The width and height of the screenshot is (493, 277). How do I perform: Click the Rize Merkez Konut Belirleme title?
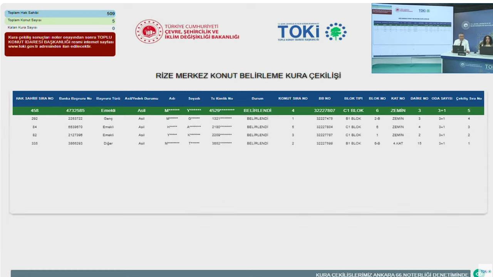pos(248,75)
